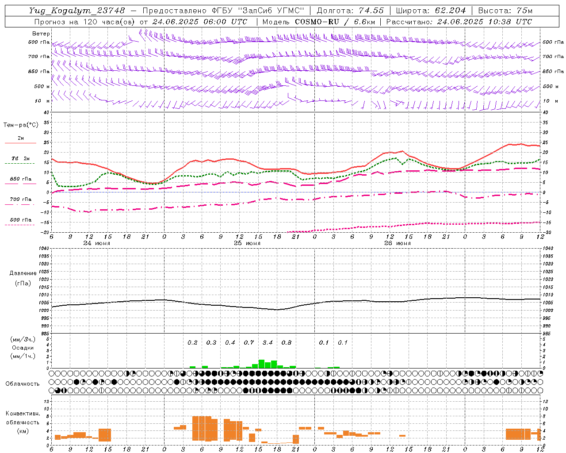
Task: Select the Td 2м legend entry
Action: click(21, 158)
